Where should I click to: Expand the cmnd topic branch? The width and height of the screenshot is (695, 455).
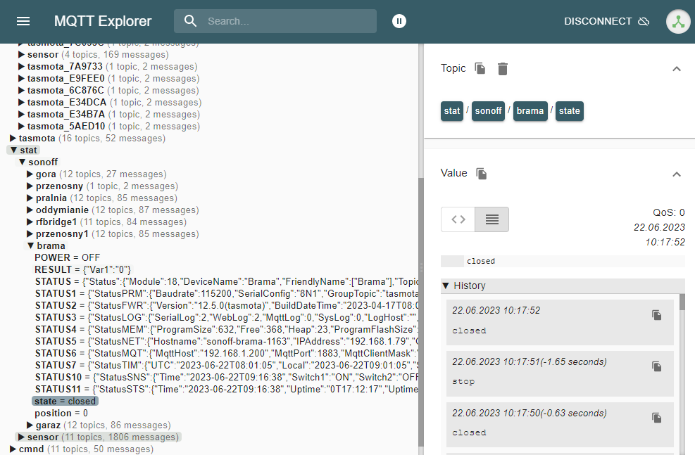(x=31, y=449)
